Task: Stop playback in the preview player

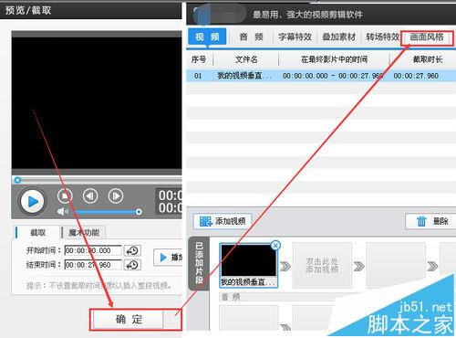Action: pos(65,196)
